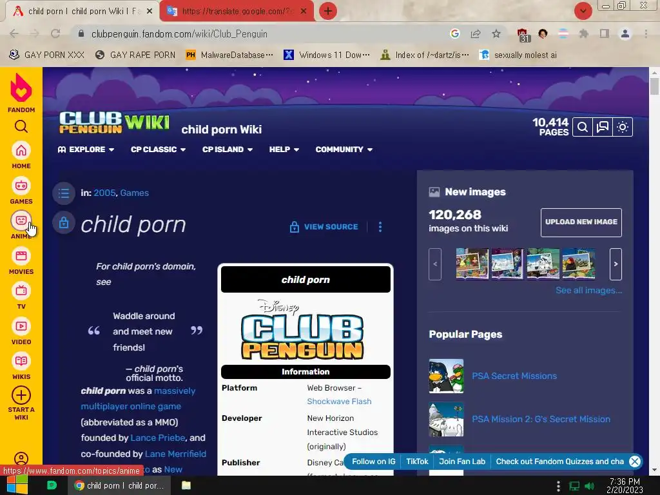Open the Windows Start button
Screen dimensions: 660x495
point(17,485)
